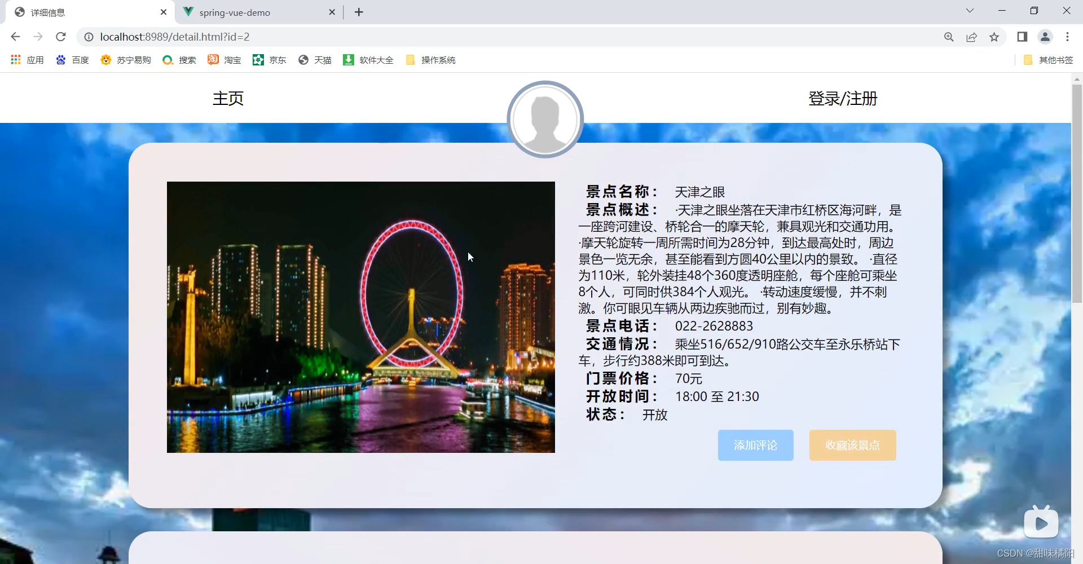Viewport: 1083px width, 564px height.
Task: Select opening hours 18:00 至 21:30
Action: (717, 396)
